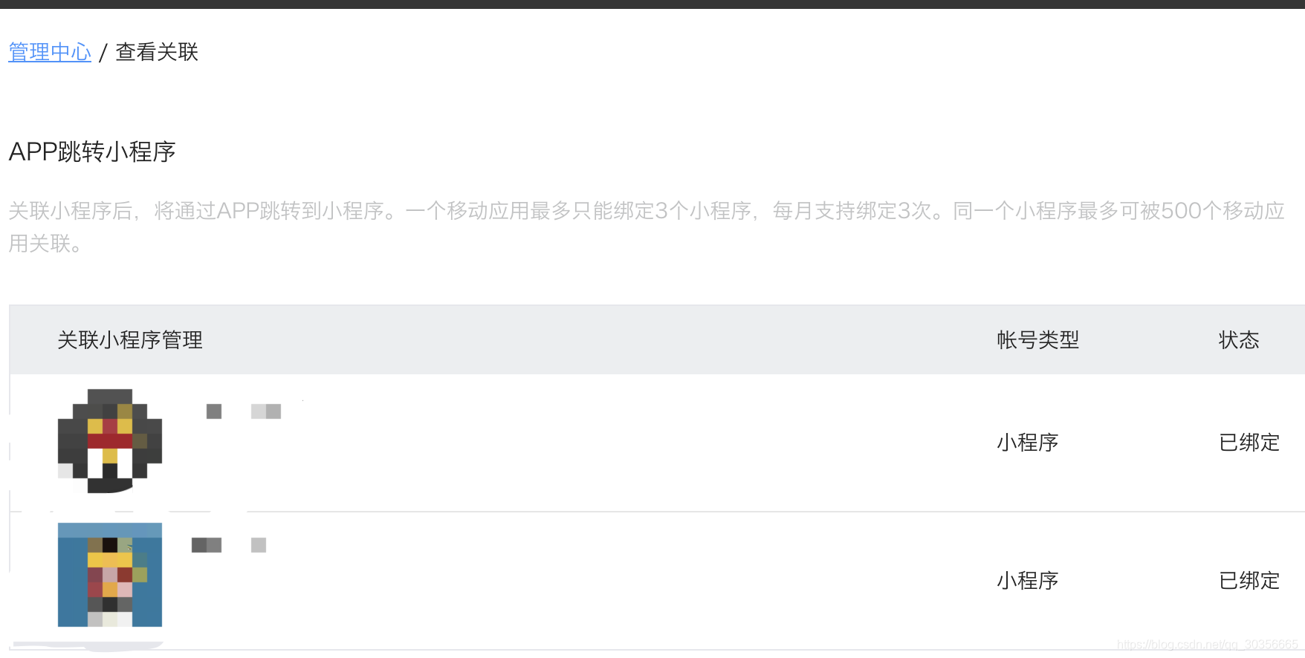Screen dimensions: 1305x658
Task: Click the light gray block after first name
Action: click(x=266, y=411)
